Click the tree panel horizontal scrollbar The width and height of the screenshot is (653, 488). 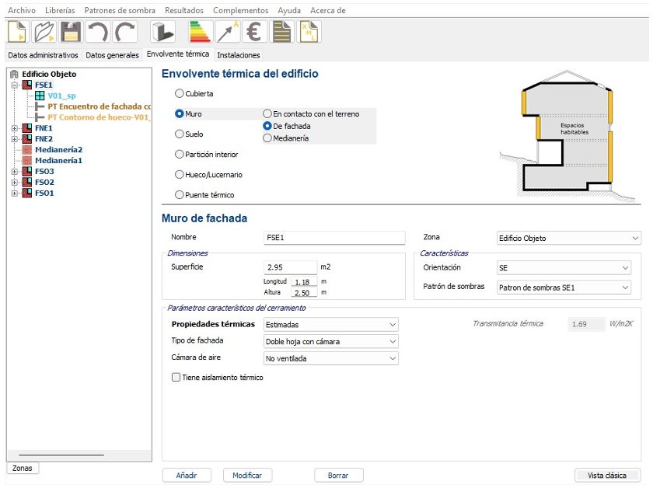[x=61, y=455]
